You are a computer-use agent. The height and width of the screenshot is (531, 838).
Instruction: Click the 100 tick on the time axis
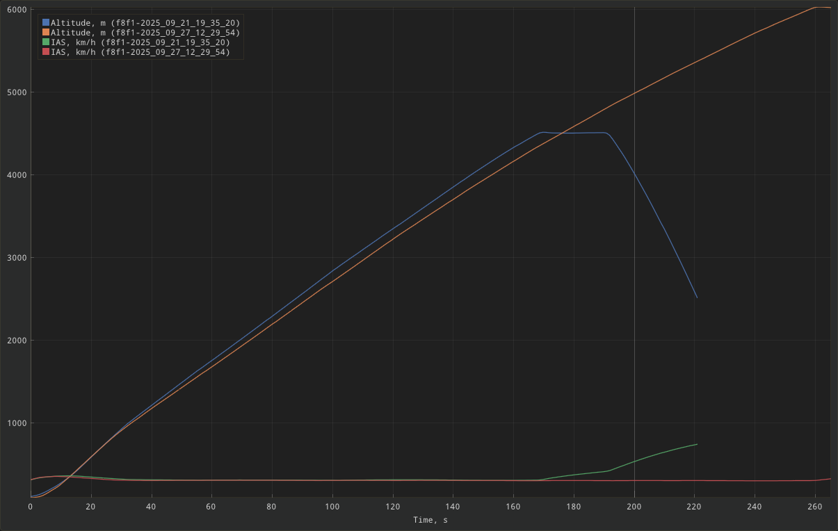coord(332,507)
